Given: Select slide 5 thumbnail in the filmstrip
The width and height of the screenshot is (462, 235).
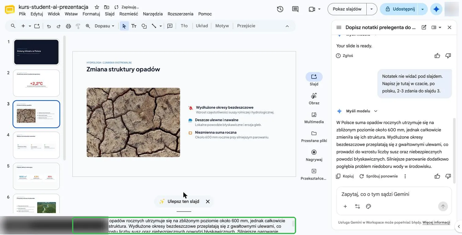Looking at the screenshot, I should coord(36,176).
